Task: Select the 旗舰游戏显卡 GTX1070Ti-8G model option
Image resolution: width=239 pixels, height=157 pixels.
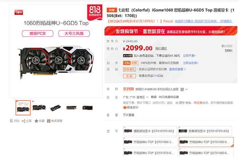Action: (x=150, y=131)
